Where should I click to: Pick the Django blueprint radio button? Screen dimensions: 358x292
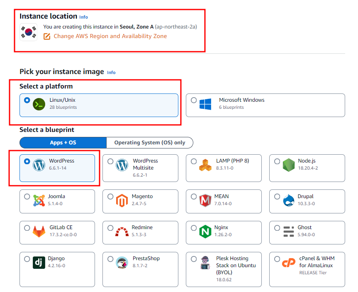pos(27,259)
